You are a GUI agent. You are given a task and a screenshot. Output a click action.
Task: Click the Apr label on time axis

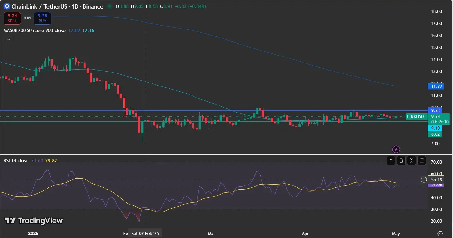click(305, 234)
